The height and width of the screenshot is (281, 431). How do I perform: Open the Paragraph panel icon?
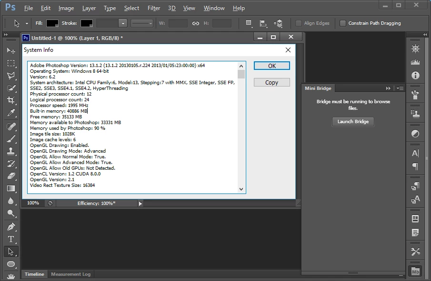[x=415, y=166]
